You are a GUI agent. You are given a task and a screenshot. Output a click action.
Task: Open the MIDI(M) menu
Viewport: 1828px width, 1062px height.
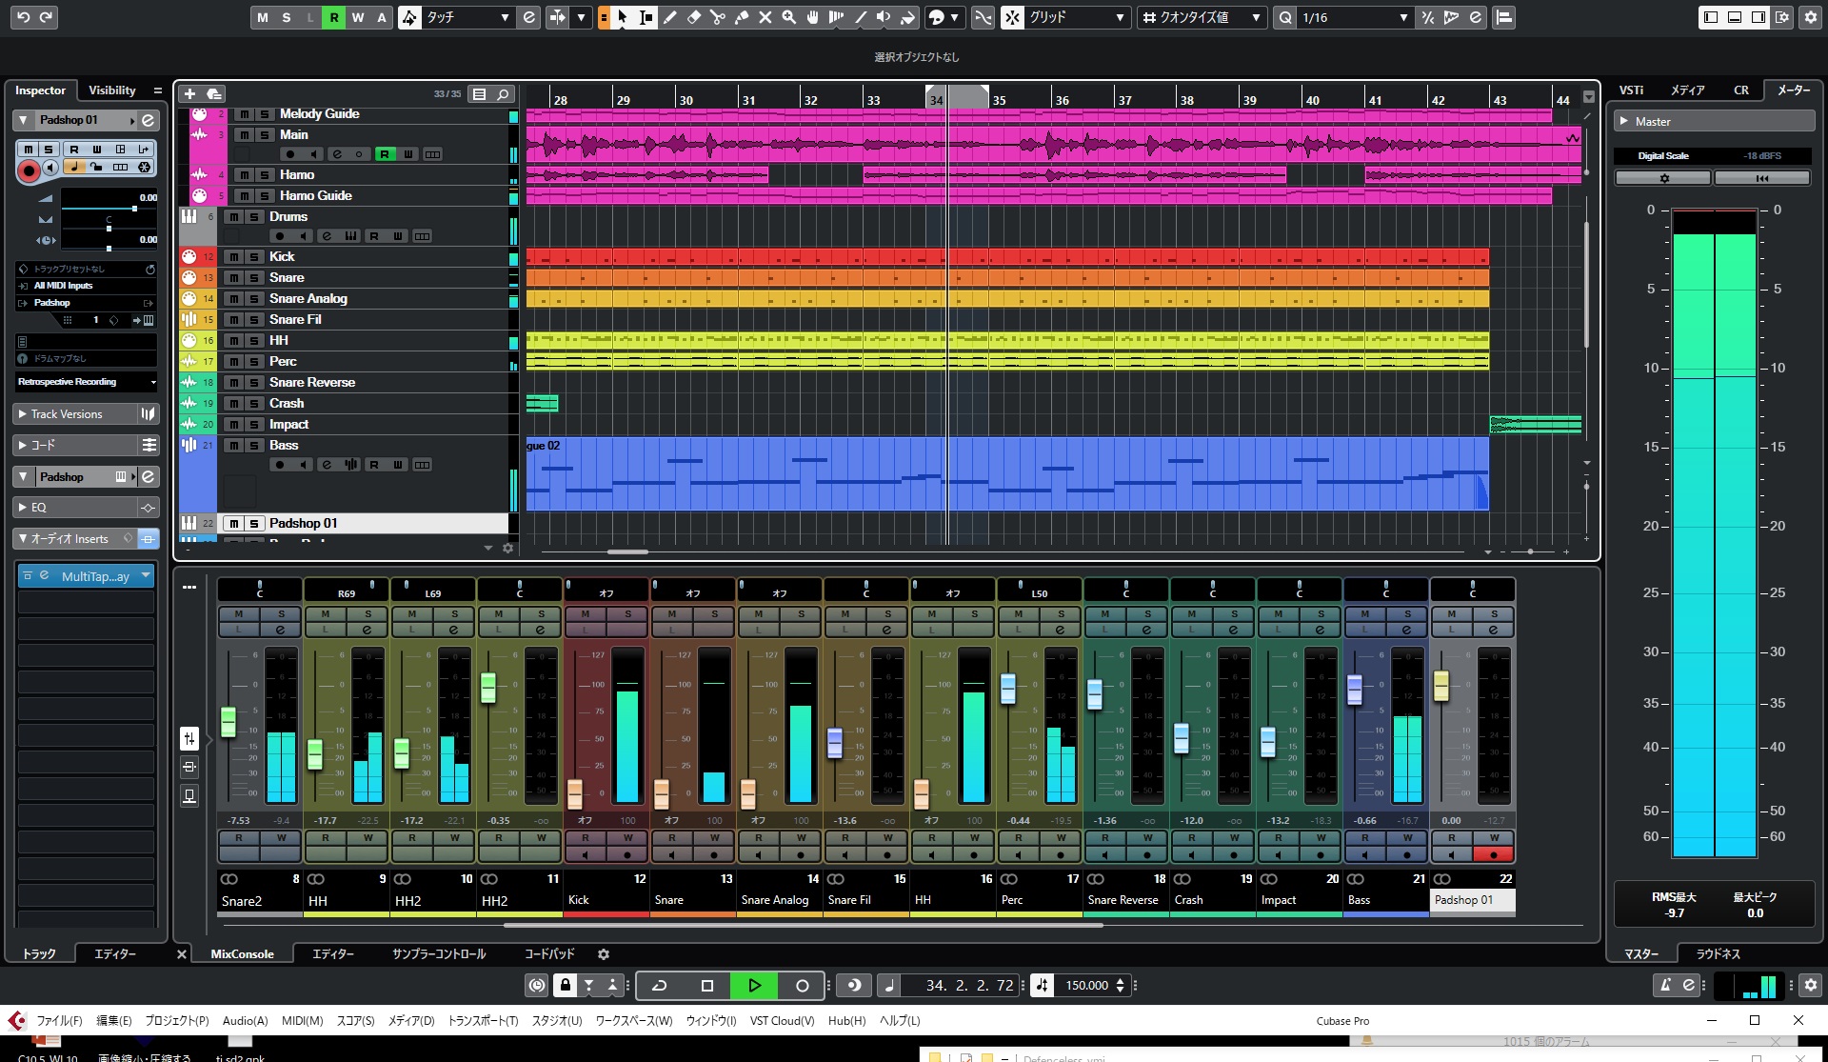pos(302,1021)
